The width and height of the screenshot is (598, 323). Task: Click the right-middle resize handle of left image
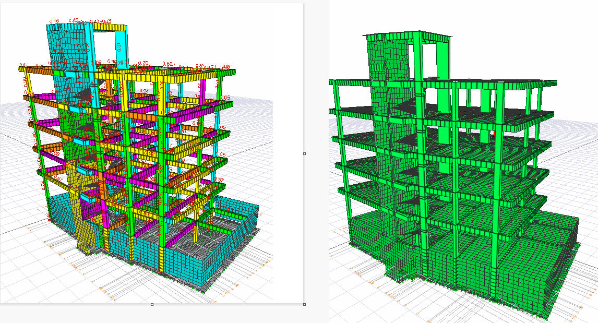click(x=304, y=154)
